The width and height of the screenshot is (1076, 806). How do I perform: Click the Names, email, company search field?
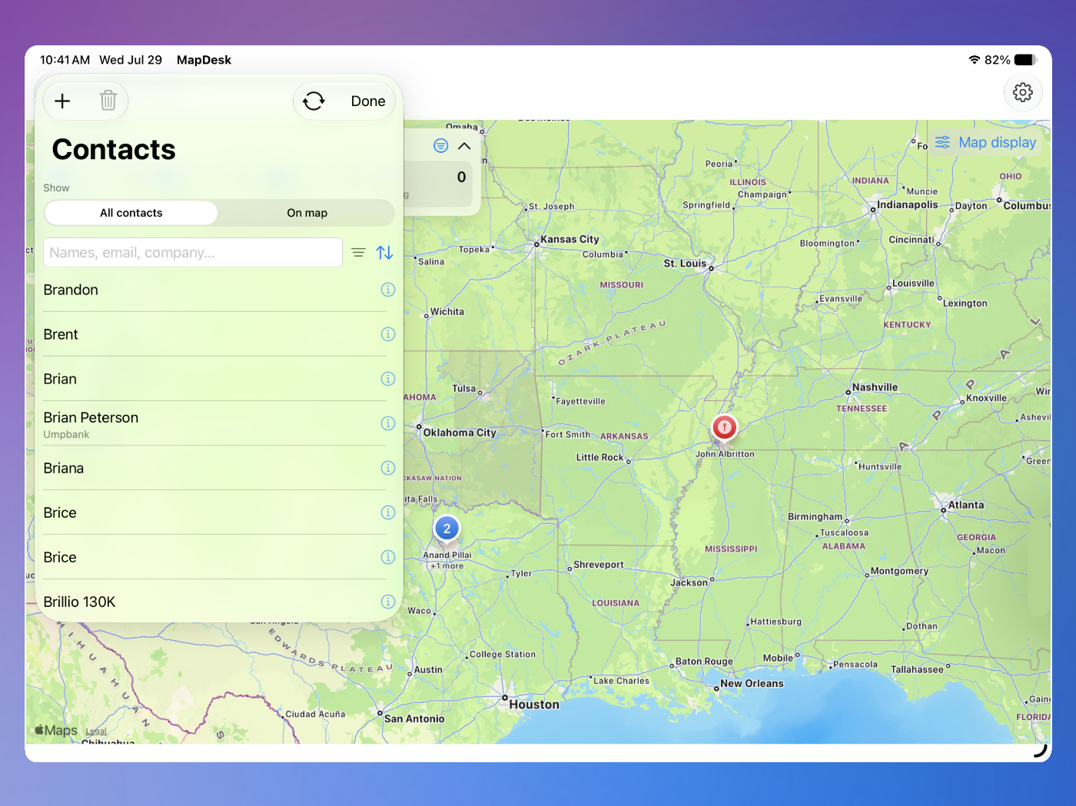click(x=193, y=253)
